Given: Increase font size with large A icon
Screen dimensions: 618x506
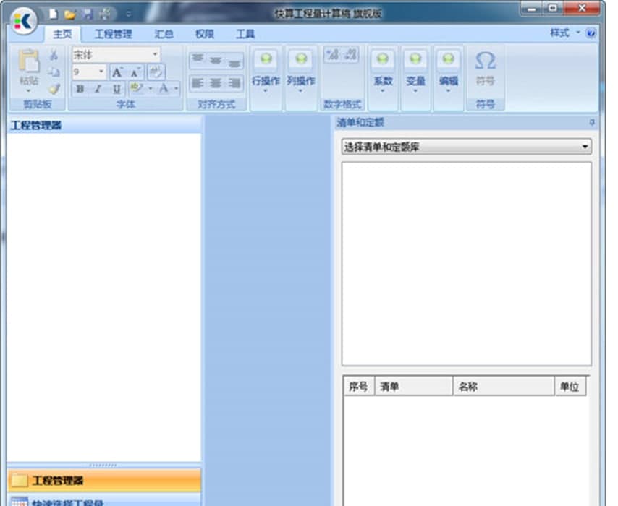Looking at the screenshot, I should point(117,72).
